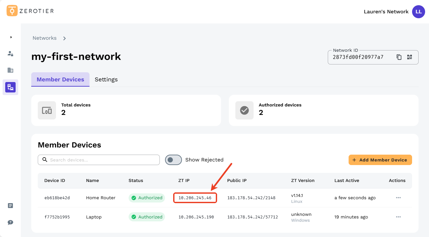Select public IP 183.178.54.242/57712

point(253,217)
